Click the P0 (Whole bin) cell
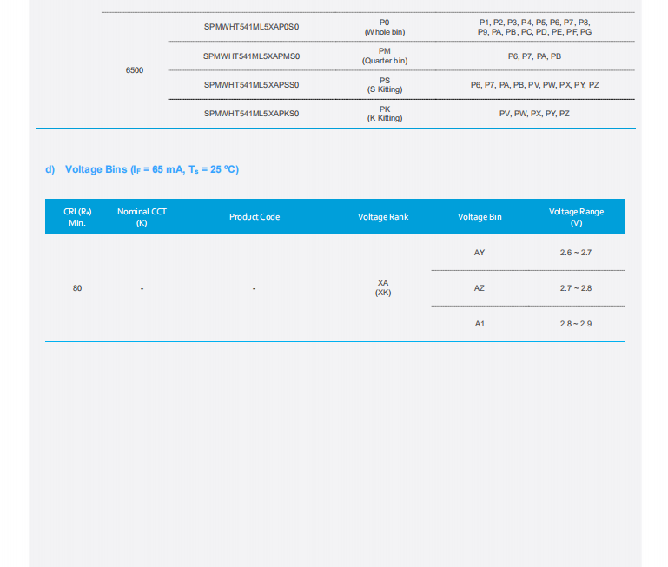Viewport: 668px width, 567px height. (x=385, y=27)
